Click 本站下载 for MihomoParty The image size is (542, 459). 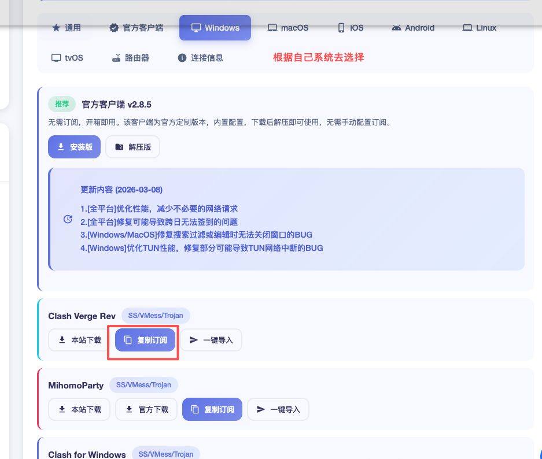tap(80, 409)
